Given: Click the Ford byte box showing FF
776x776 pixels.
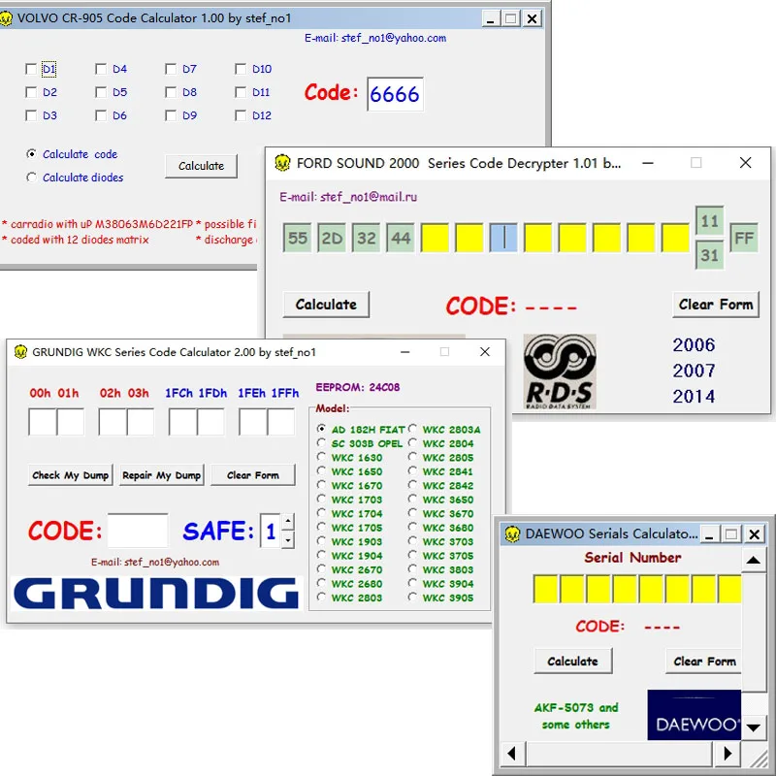Looking at the screenshot, I should [744, 238].
